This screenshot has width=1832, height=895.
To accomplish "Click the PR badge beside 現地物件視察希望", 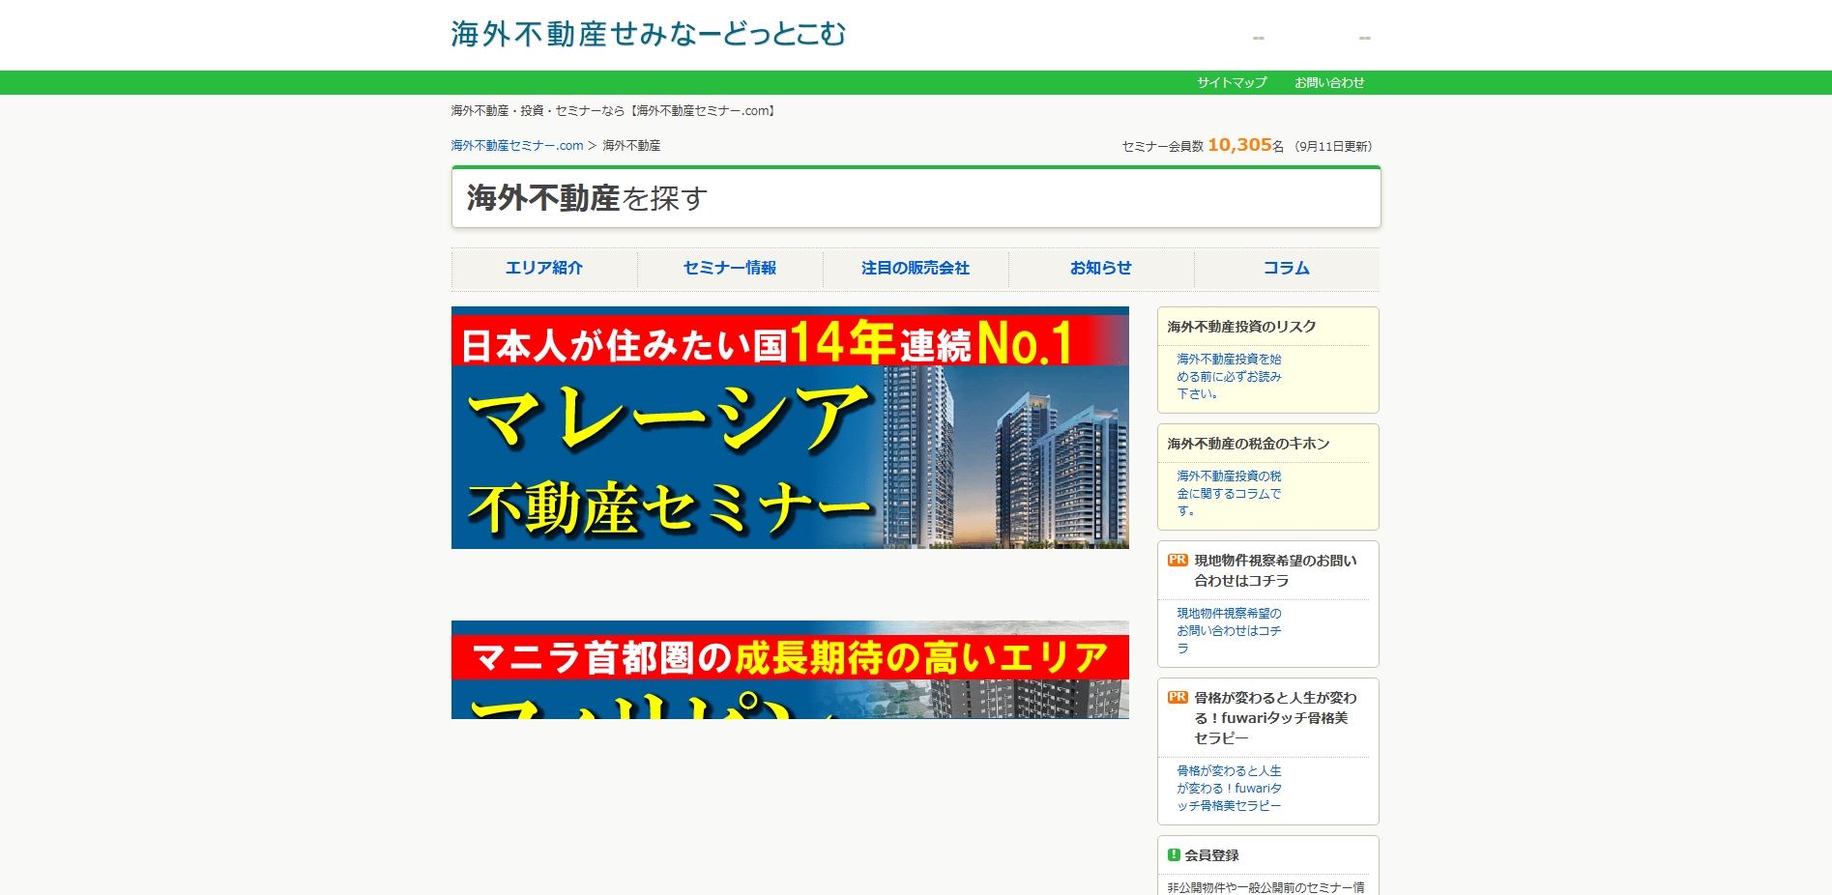I will 1178,561.
